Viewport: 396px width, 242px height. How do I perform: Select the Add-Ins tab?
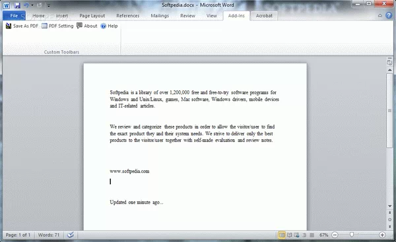pos(236,16)
